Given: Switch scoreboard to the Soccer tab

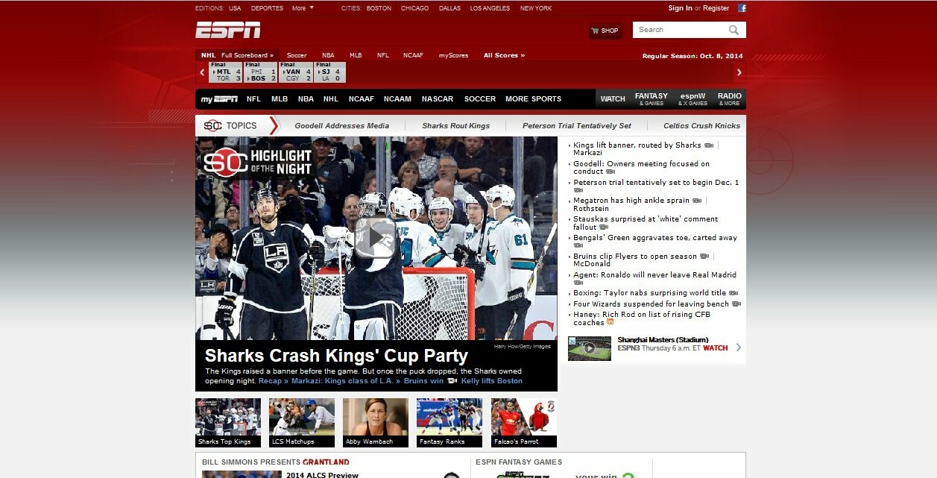Looking at the screenshot, I should [x=297, y=55].
